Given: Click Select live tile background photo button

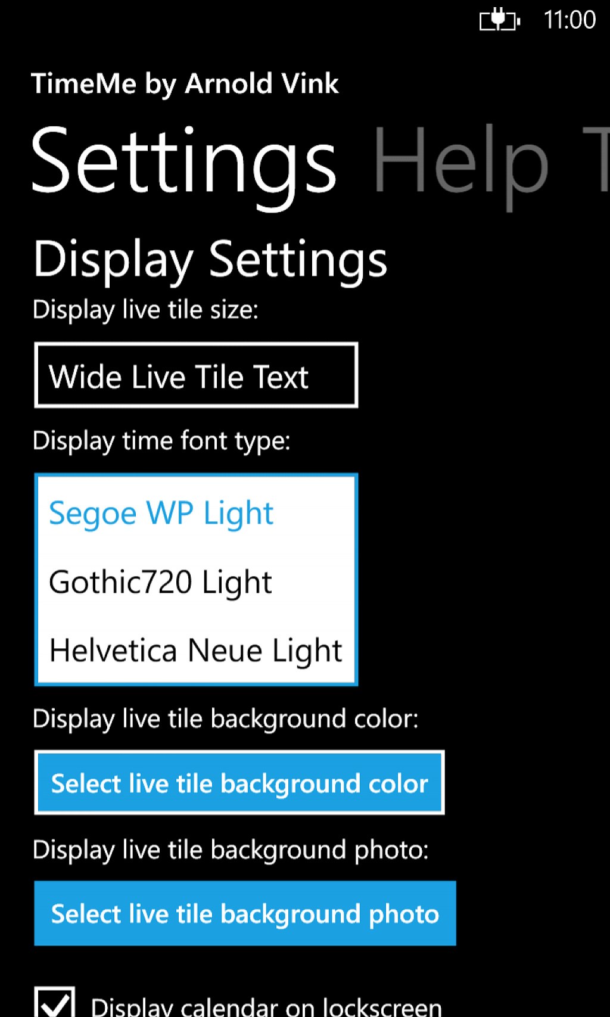Looking at the screenshot, I should point(245,913).
